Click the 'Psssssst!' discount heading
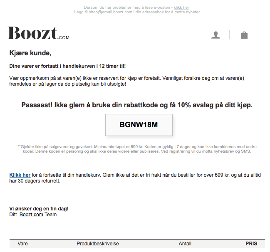The image size is (270, 252). pos(137,105)
